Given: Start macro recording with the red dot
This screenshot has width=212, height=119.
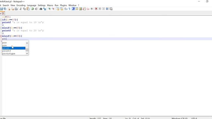Looking at the screenshot, I should (96, 9).
